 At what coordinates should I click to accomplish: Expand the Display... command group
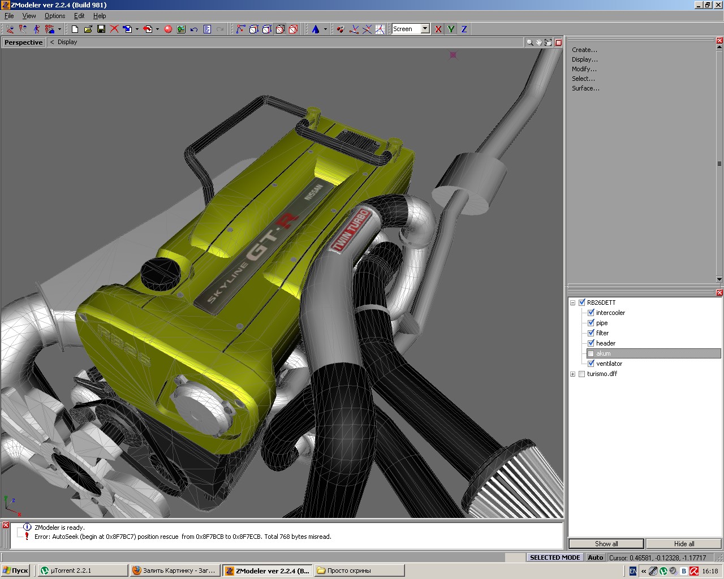point(584,59)
